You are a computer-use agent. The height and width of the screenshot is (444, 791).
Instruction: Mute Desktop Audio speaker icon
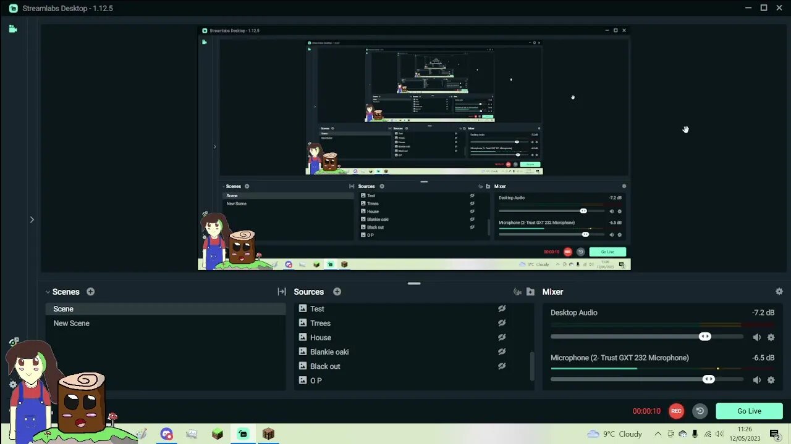coord(757,337)
